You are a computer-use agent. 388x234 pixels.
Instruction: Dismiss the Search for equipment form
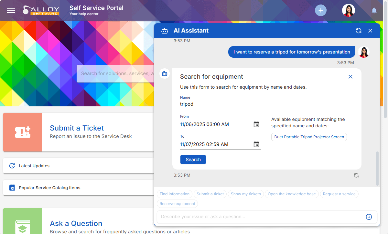350,77
